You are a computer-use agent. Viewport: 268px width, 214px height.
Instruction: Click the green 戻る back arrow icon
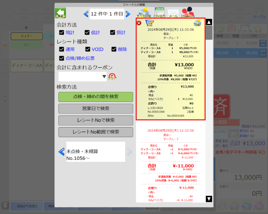click(60, 13)
